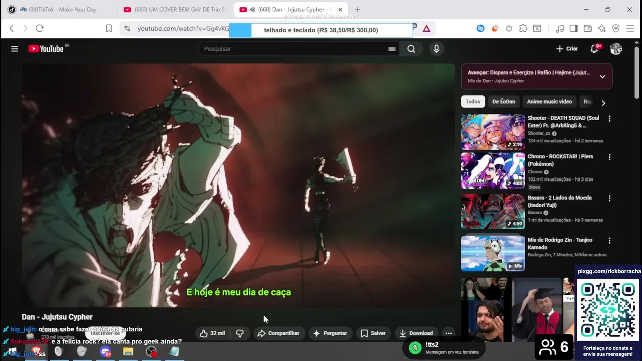Open options for Mix de Rodrigo Zin
Image resolution: width=642 pixels, height=361 pixels.
click(609, 241)
